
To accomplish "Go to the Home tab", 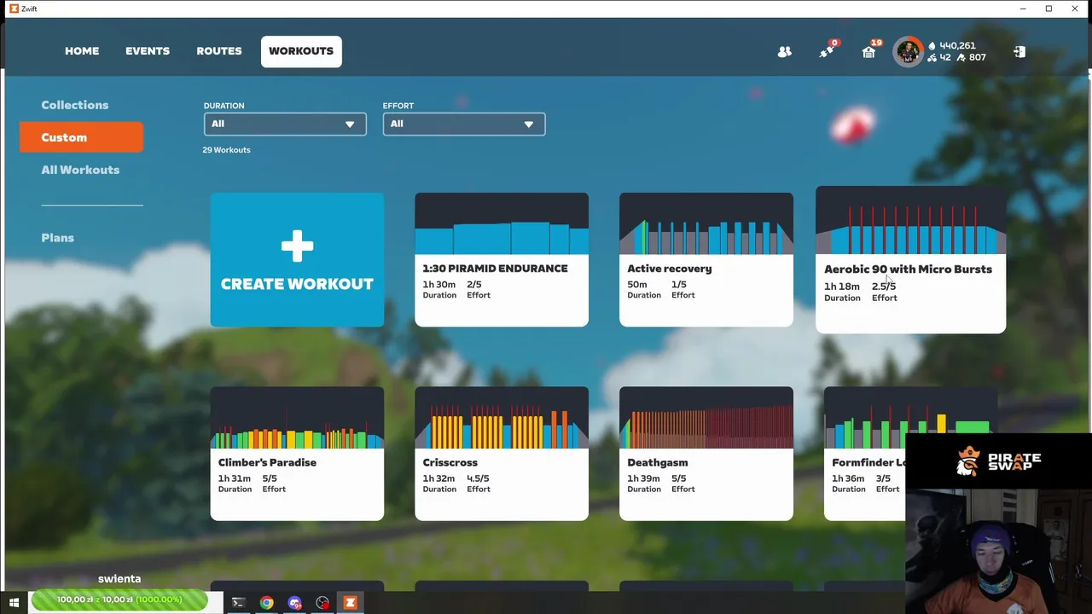I will click(82, 51).
